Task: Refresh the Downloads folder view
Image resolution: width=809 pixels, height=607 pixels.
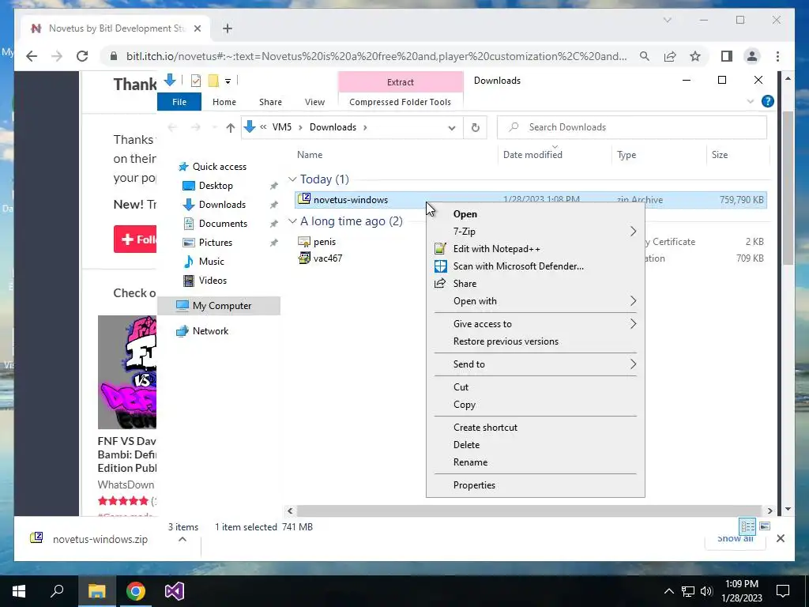Action: 475,127
